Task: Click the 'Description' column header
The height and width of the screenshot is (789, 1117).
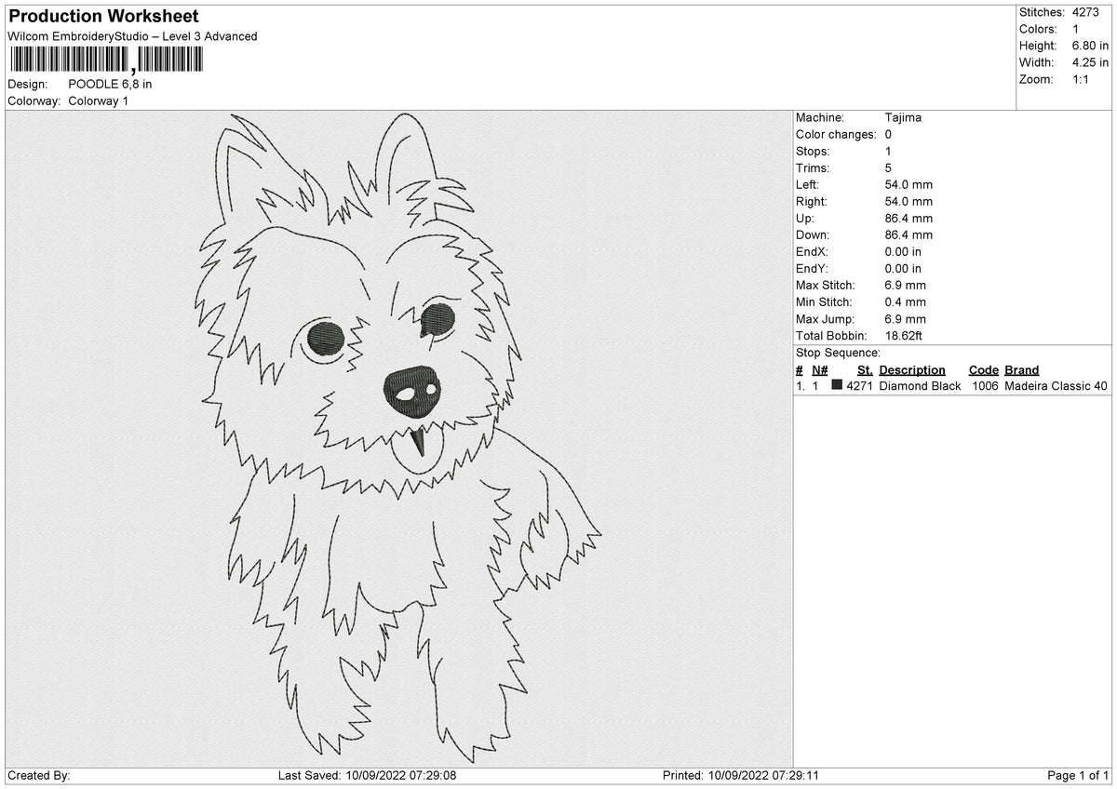Action: tap(912, 370)
